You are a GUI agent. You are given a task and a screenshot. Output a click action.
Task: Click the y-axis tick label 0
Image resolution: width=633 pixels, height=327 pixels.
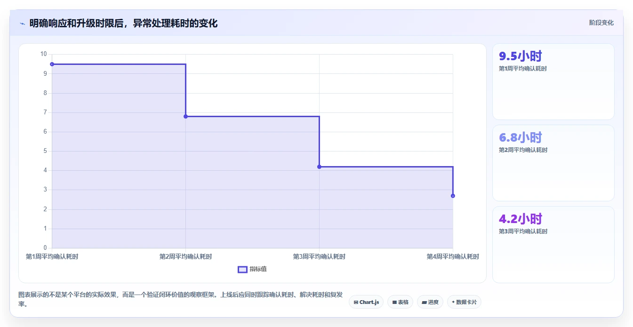(x=45, y=248)
